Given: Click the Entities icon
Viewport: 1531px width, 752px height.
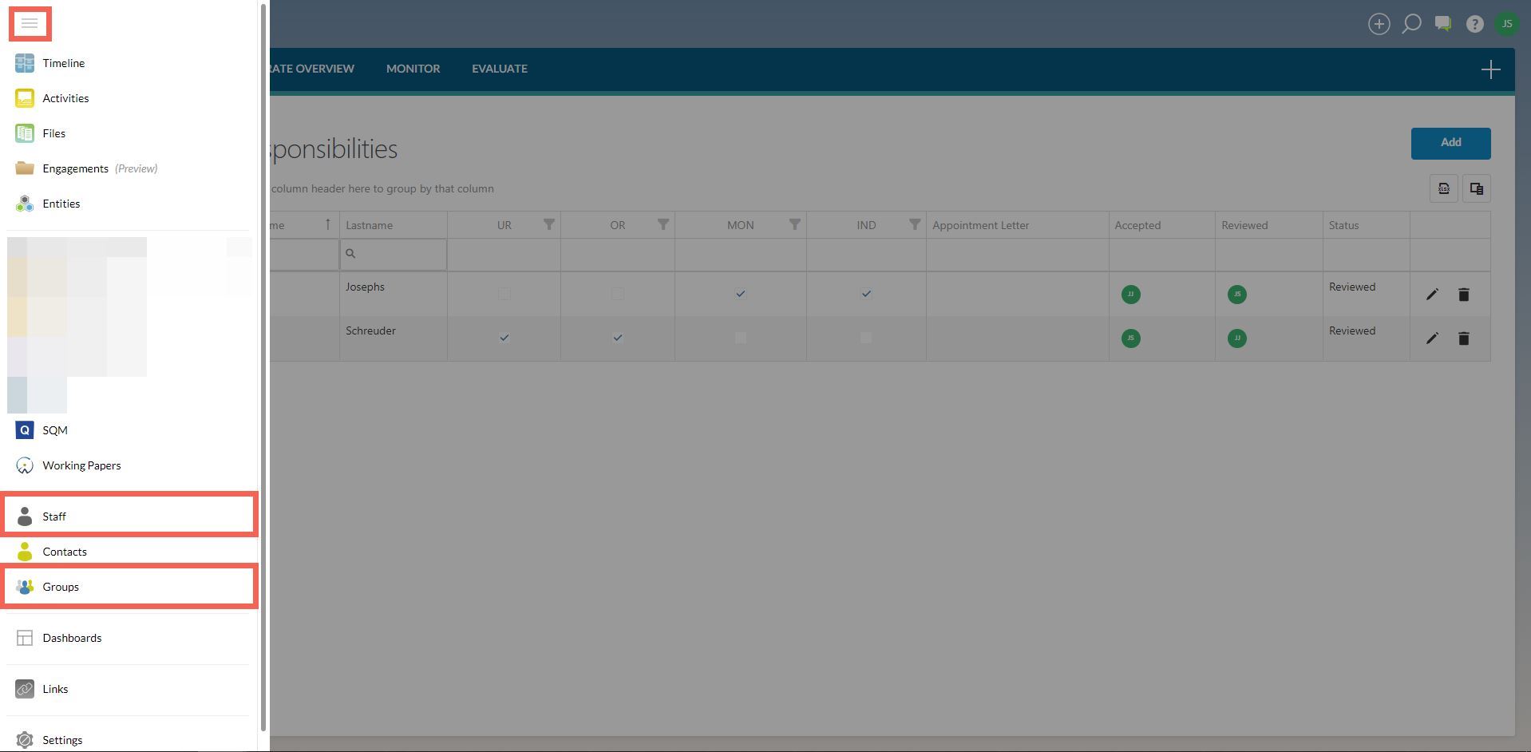Looking at the screenshot, I should 25,204.
